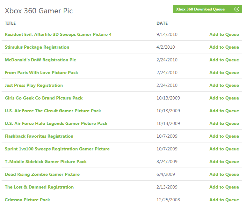Click the arrow icon on Download Queue button
The height and width of the screenshot is (214, 246).
(x=236, y=9)
